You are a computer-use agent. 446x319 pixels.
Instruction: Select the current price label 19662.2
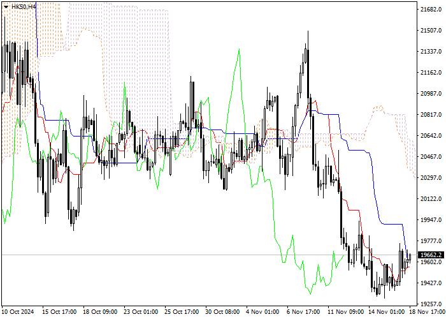tap(431, 255)
